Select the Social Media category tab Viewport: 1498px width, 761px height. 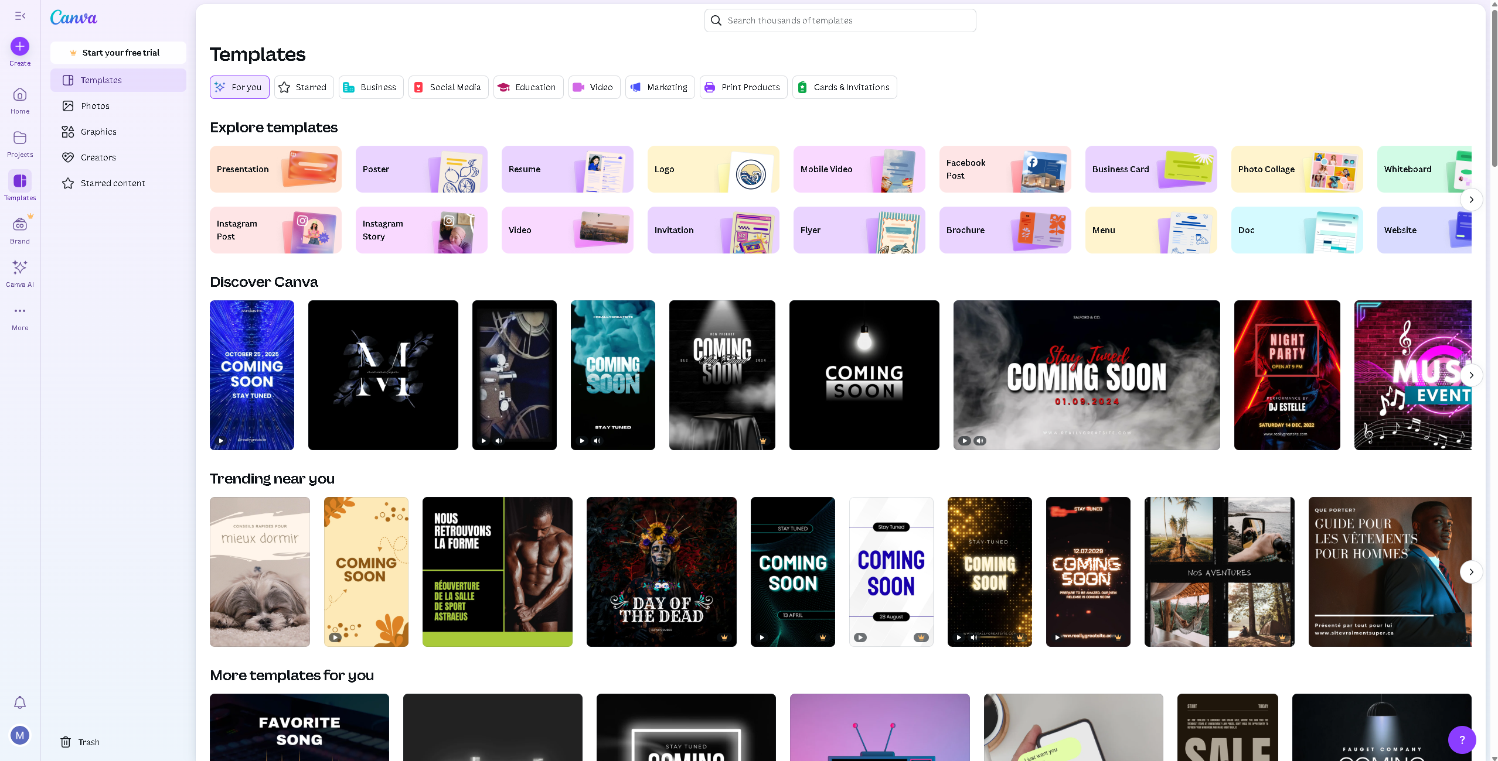point(448,87)
